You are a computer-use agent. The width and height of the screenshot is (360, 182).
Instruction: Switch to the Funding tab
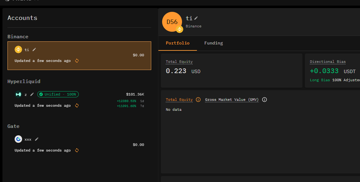pyautogui.click(x=214, y=43)
